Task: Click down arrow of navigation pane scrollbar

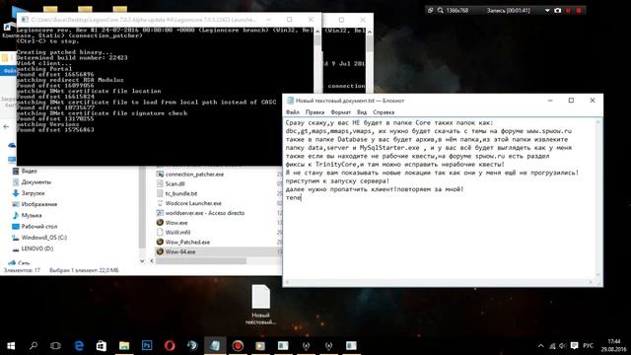Action: [x=142, y=261]
